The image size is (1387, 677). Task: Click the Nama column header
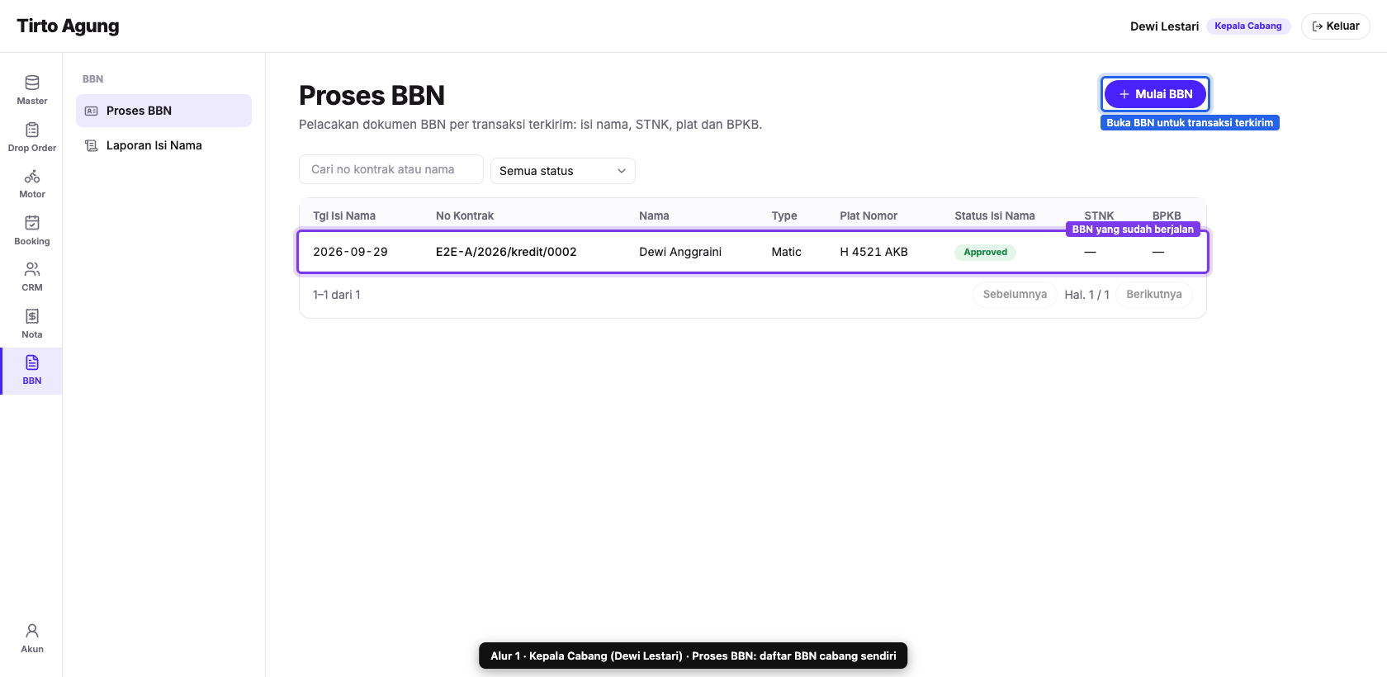tap(654, 215)
